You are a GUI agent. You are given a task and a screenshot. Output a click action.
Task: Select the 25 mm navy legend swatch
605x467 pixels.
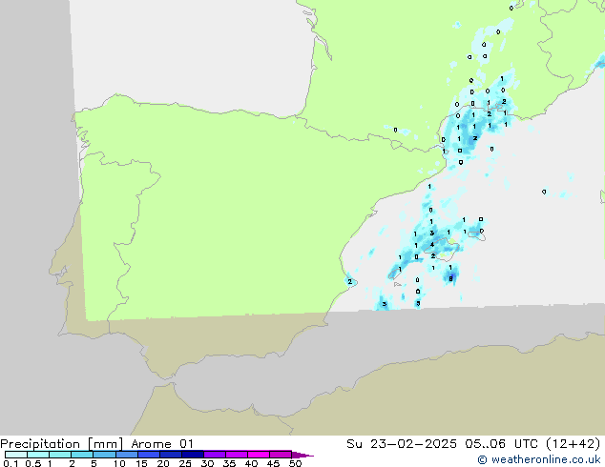192,455
